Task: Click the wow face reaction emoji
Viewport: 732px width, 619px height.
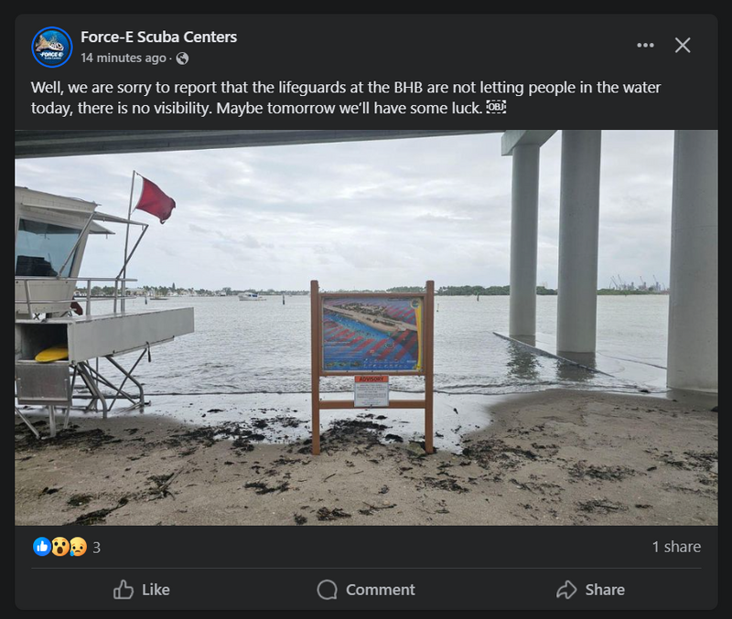Action: 59,547
